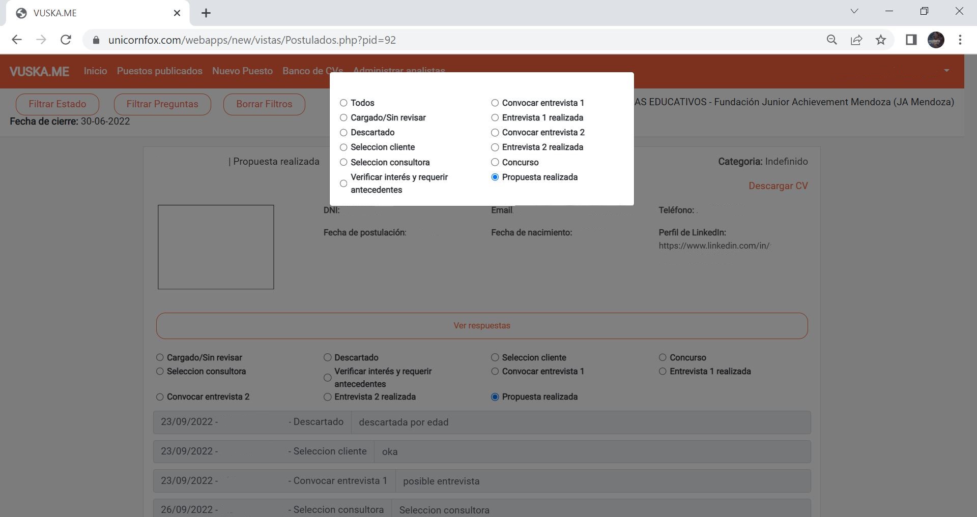Go to Puestos publicados menu item
Image resolution: width=977 pixels, height=517 pixels.
159,71
